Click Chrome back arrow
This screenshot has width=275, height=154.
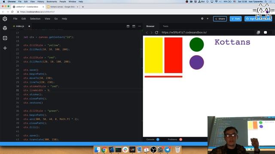pyautogui.click(x=3, y=12)
